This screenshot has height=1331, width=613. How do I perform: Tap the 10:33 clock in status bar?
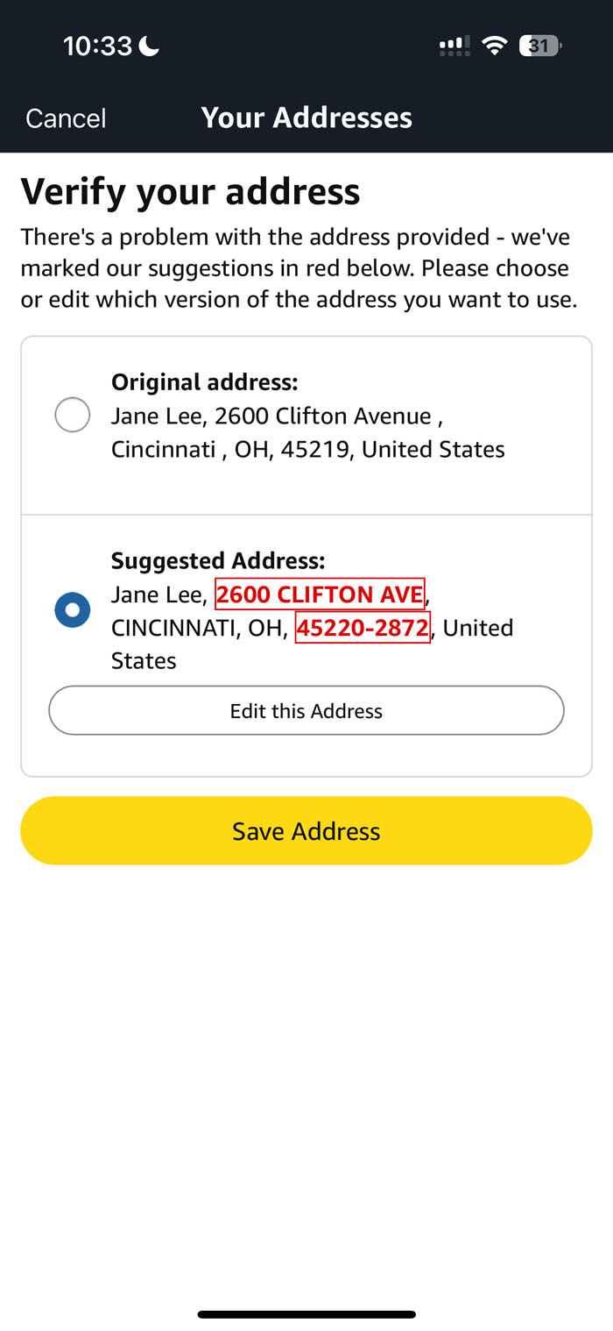pos(96,46)
